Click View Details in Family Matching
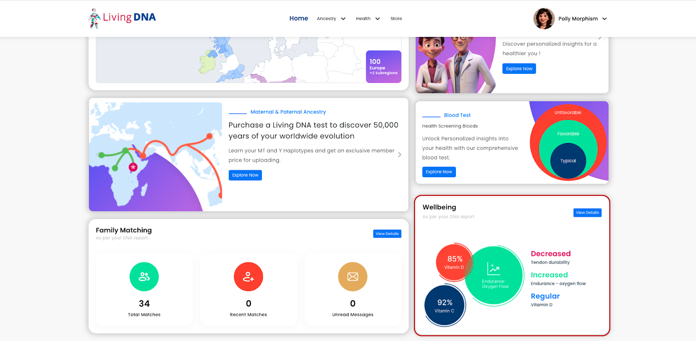 pyautogui.click(x=387, y=234)
